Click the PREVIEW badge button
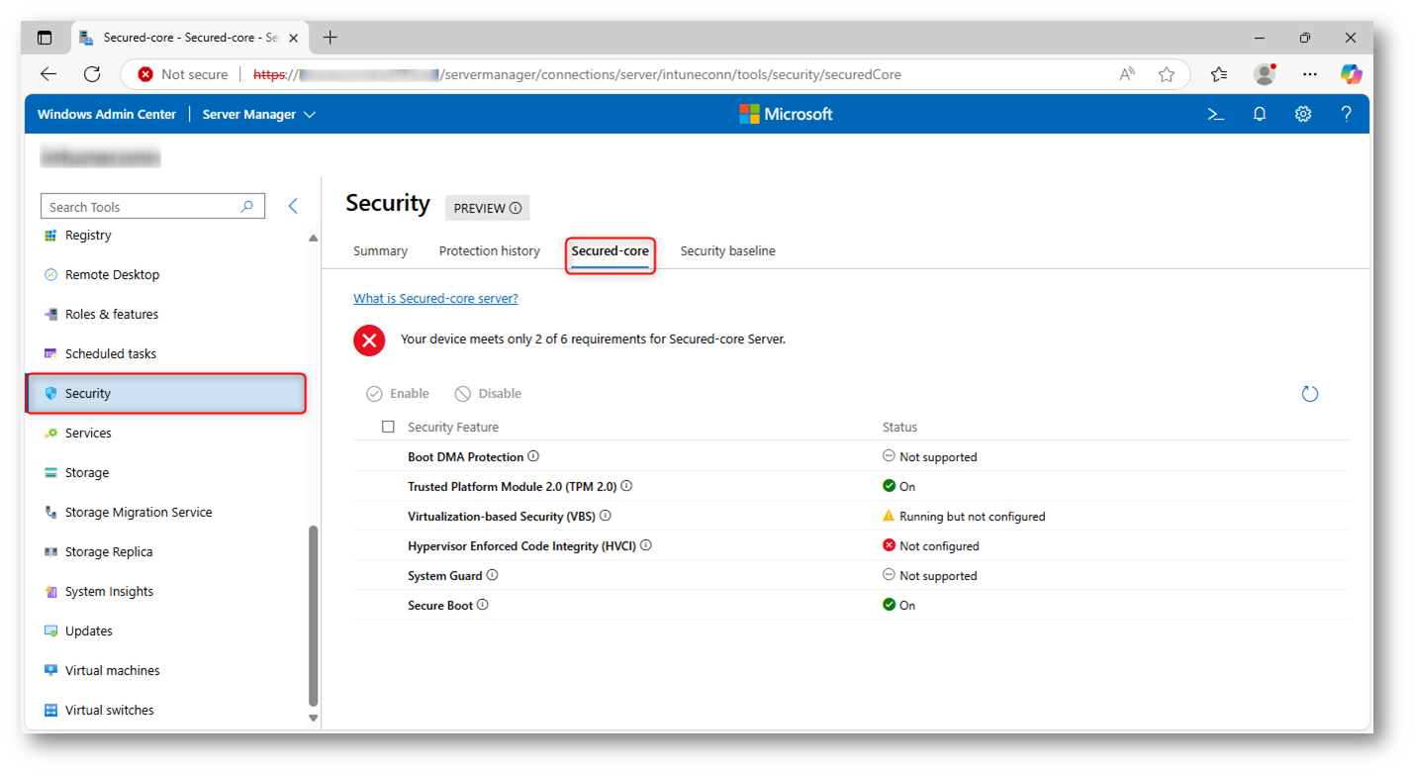1415x775 pixels. pyautogui.click(x=488, y=208)
